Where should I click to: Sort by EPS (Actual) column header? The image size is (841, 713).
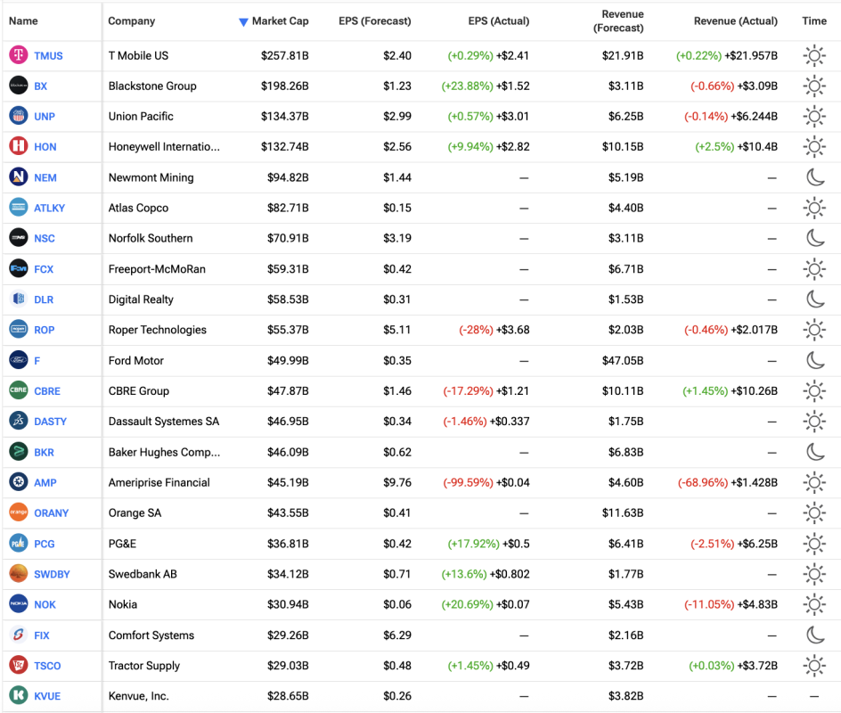pyautogui.click(x=498, y=20)
